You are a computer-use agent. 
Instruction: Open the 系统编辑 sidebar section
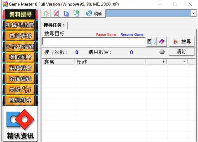[20, 79]
